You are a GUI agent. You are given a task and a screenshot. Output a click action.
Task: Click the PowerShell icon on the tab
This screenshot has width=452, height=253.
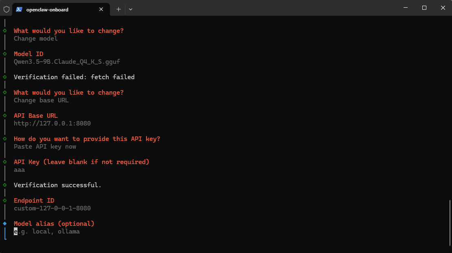[19, 9]
